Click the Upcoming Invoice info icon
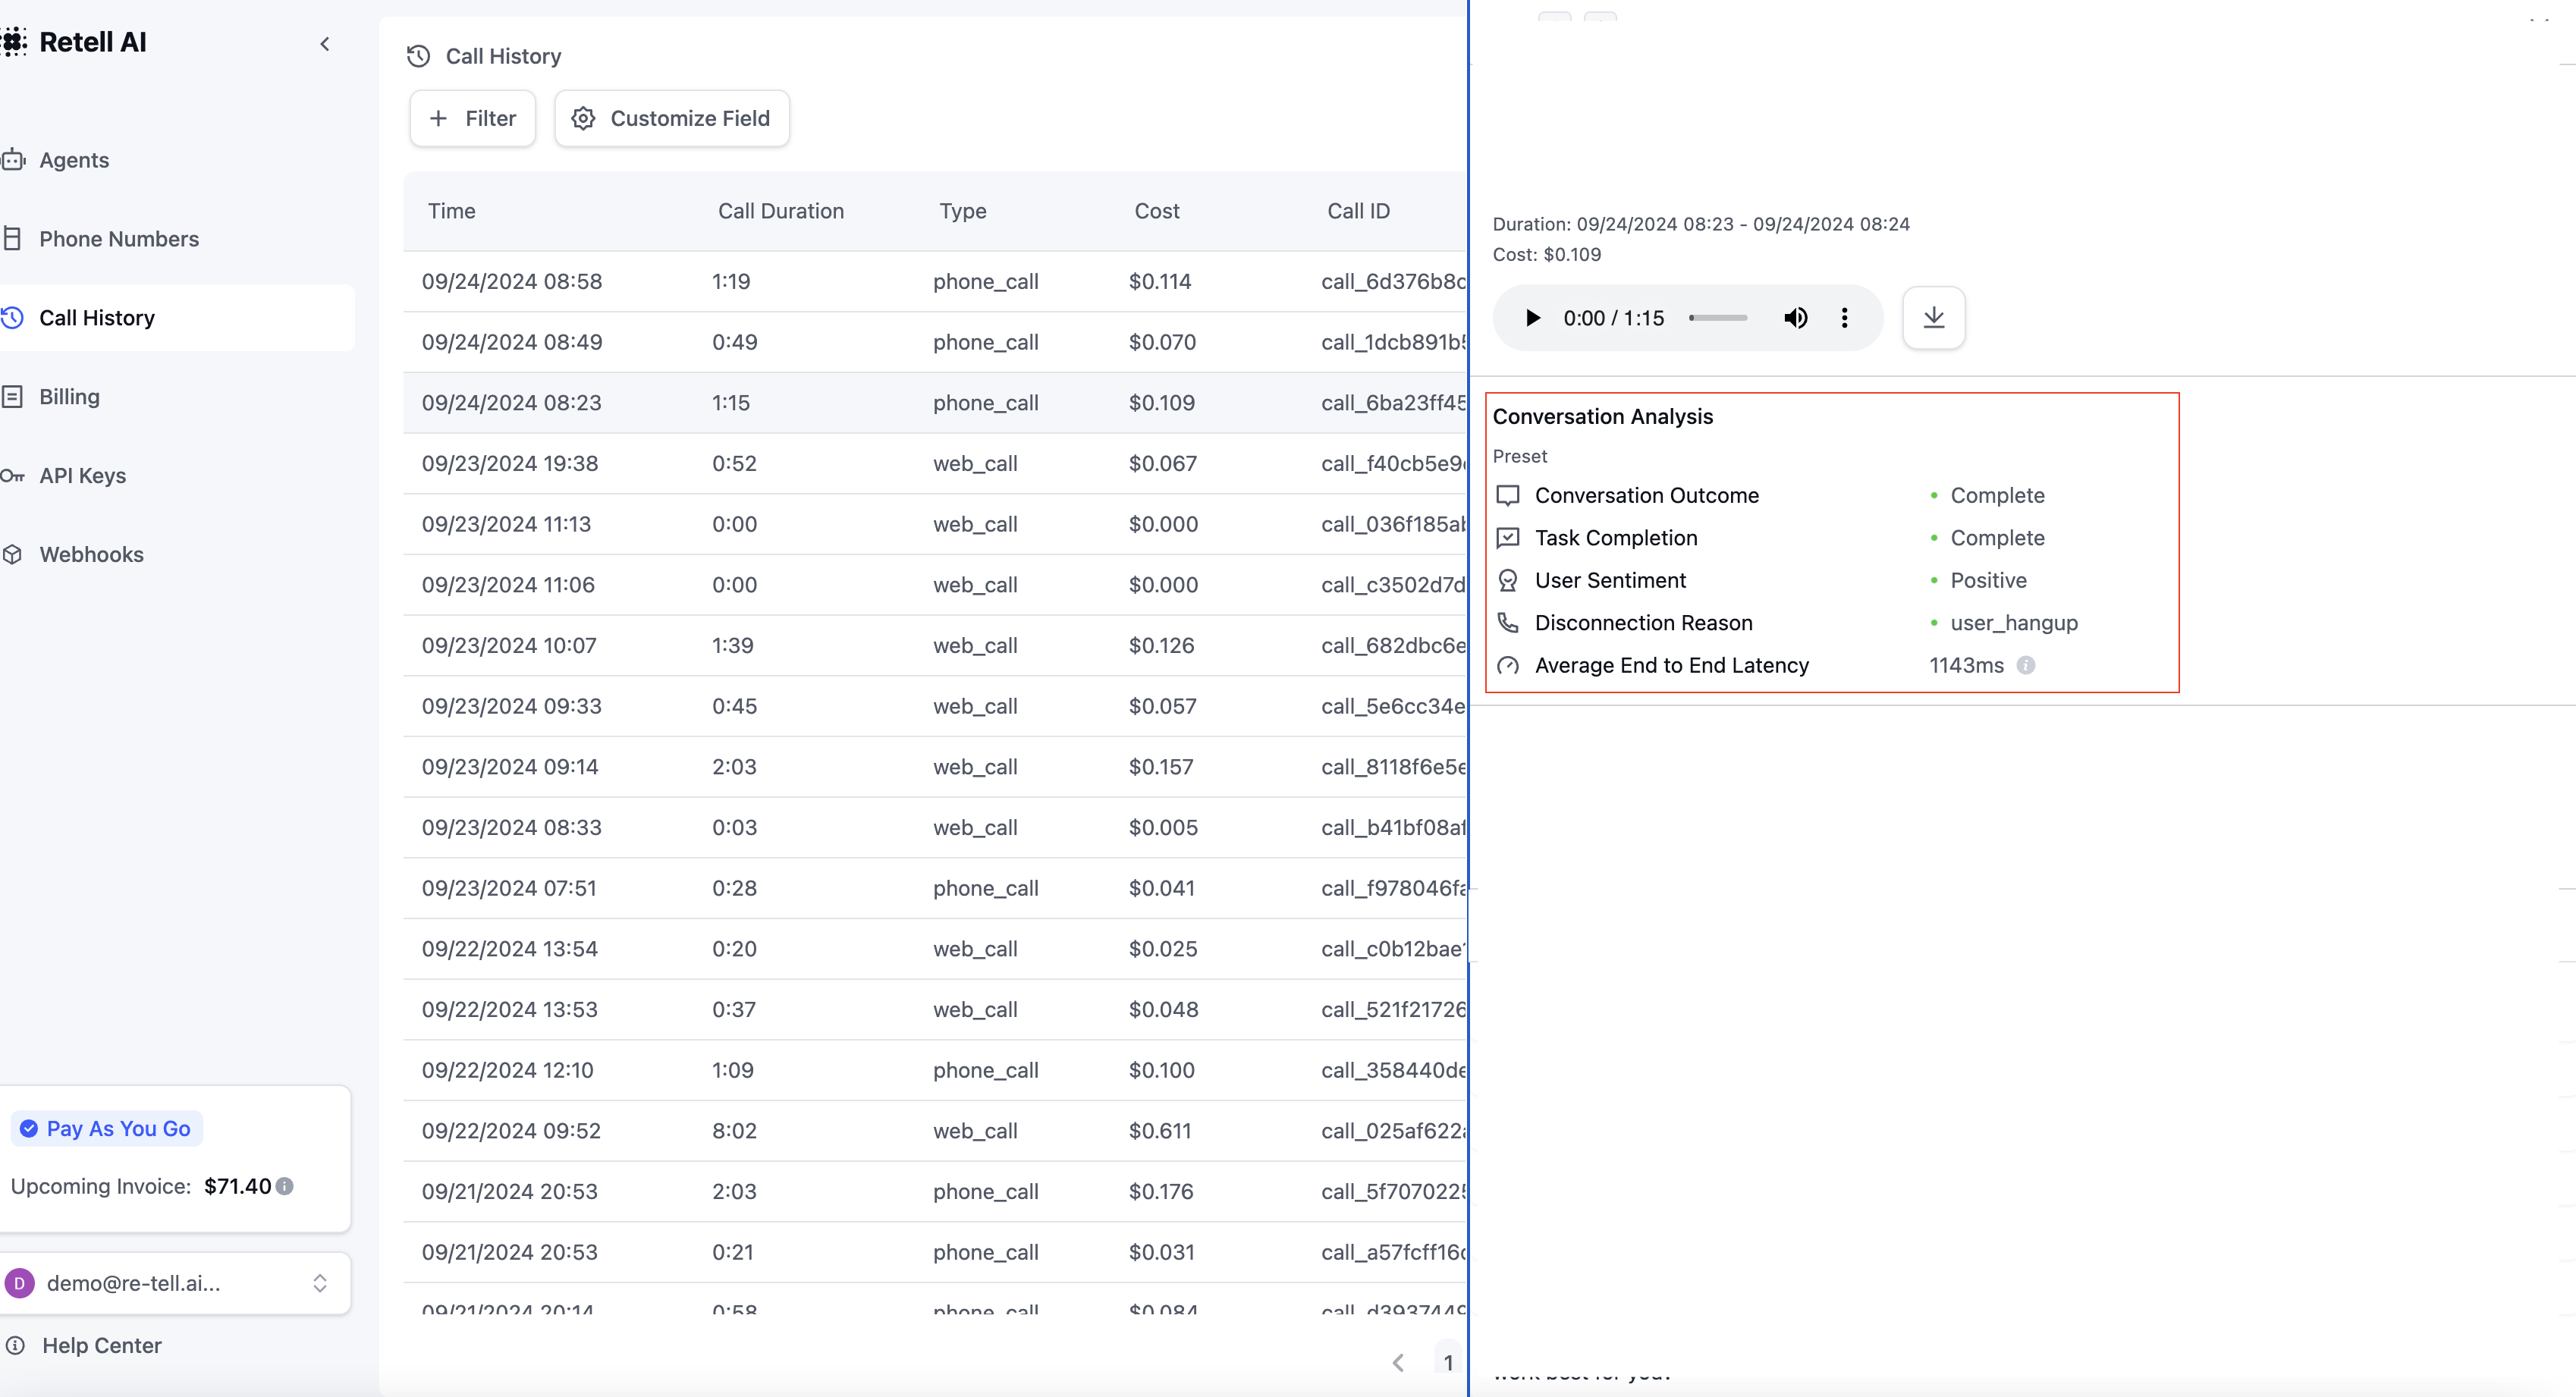 tap(285, 1186)
